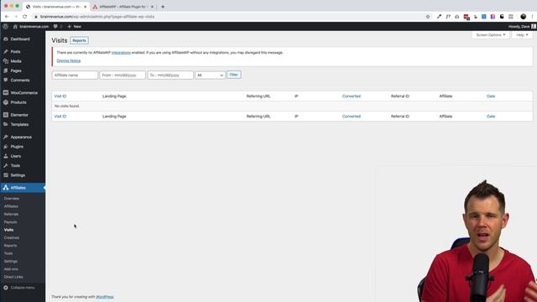The image size is (537, 302).
Task: Click the Elementor icon
Action: pos(6,115)
